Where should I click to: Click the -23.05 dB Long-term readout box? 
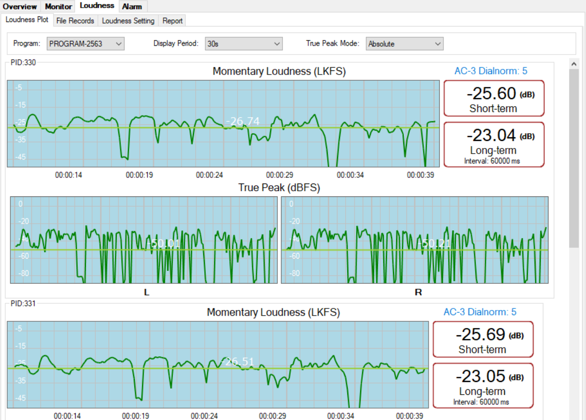click(483, 385)
